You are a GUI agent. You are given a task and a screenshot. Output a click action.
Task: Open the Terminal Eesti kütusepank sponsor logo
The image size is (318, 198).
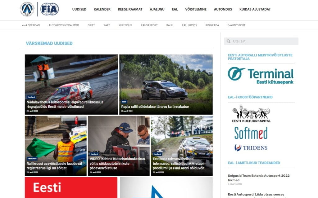tap(261, 76)
